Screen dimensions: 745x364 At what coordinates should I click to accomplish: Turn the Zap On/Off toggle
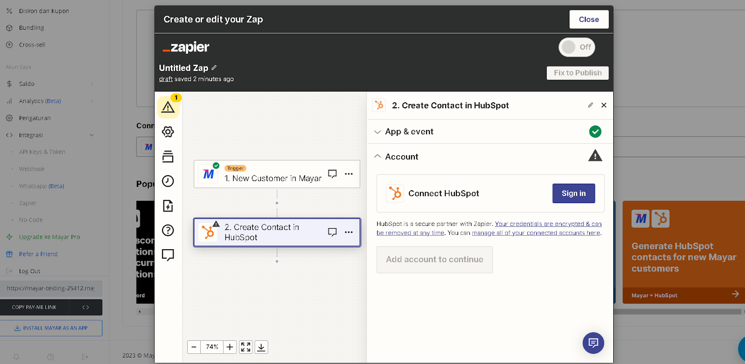(577, 47)
